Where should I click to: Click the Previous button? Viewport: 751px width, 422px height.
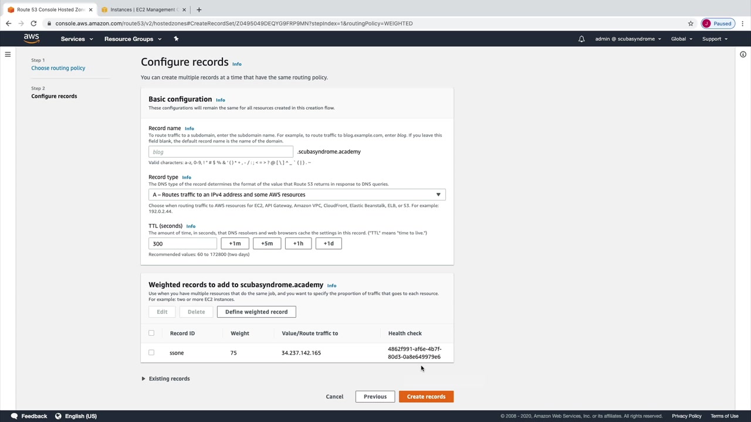pyautogui.click(x=375, y=397)
